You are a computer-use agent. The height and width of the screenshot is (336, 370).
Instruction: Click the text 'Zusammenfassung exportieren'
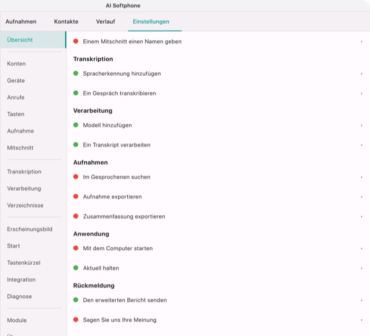pos(124,216)
